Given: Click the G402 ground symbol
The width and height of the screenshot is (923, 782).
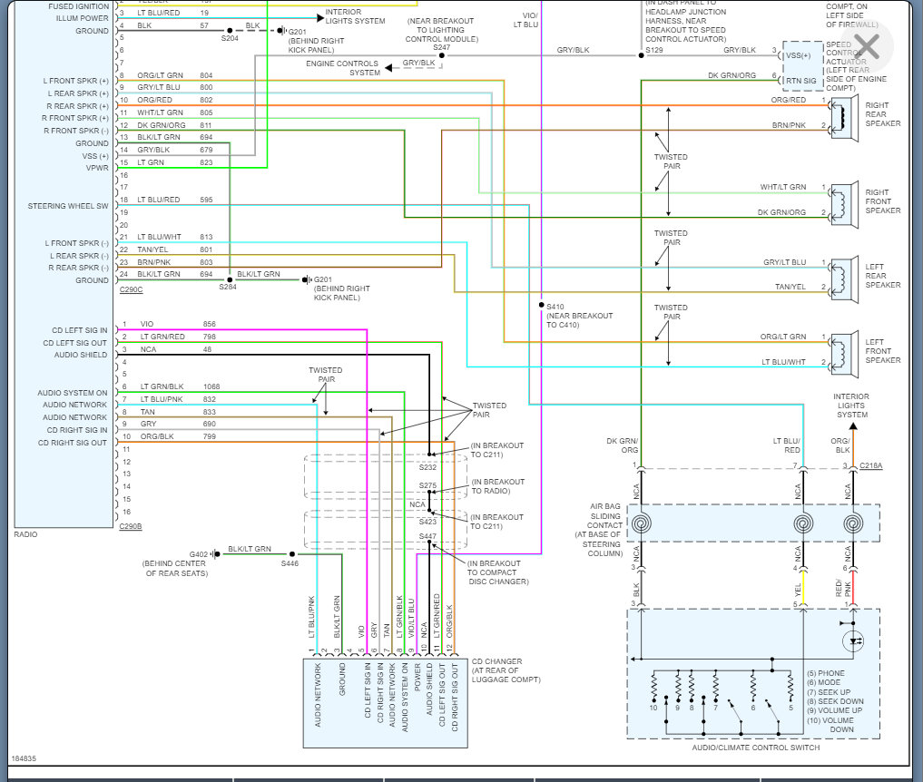Looking at the screenshot, I should [x=216, y=553].
